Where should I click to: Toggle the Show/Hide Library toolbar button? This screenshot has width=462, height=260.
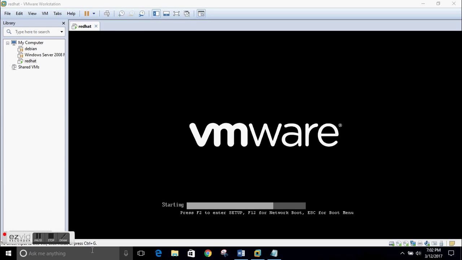click(x=156, y=13)
